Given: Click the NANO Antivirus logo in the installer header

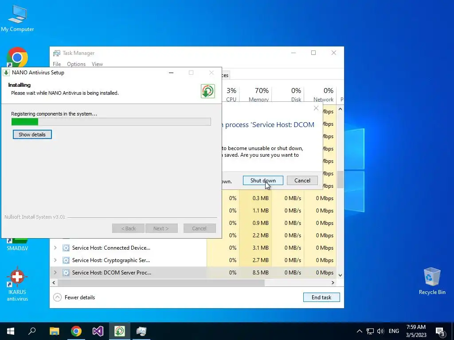Looking at the screenshot, I should click(208, 91).
